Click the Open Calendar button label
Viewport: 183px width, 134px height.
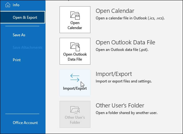coord(75,25)
